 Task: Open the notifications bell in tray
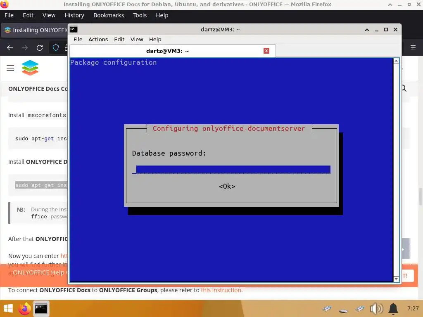[393, 309]
